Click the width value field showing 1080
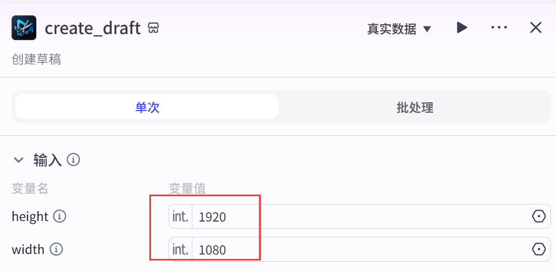556x271 pixels. (358, 250)
